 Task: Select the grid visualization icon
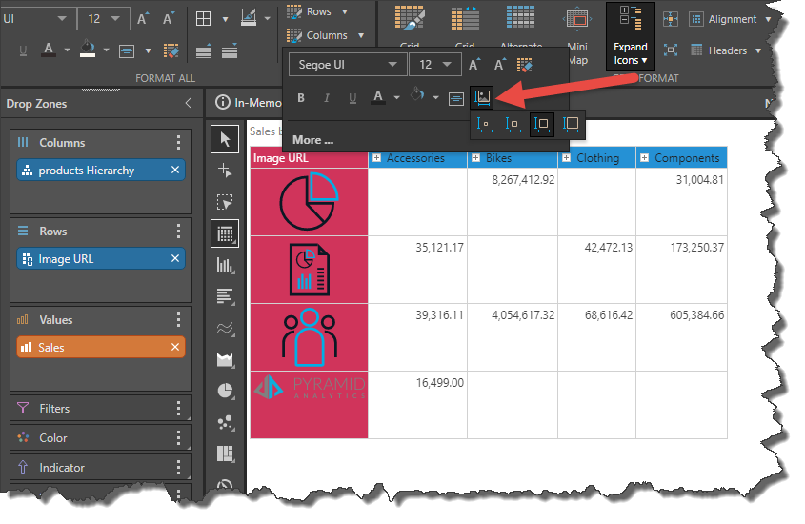click(x=225, y=232)
